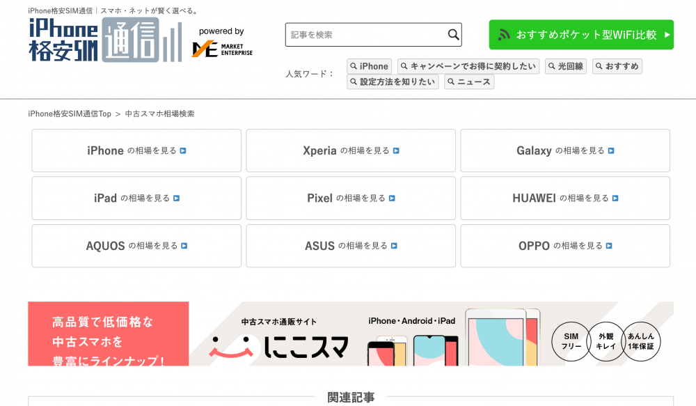
Task: Open the HUAWEI の相場を見る card
Action: [565, 198]
